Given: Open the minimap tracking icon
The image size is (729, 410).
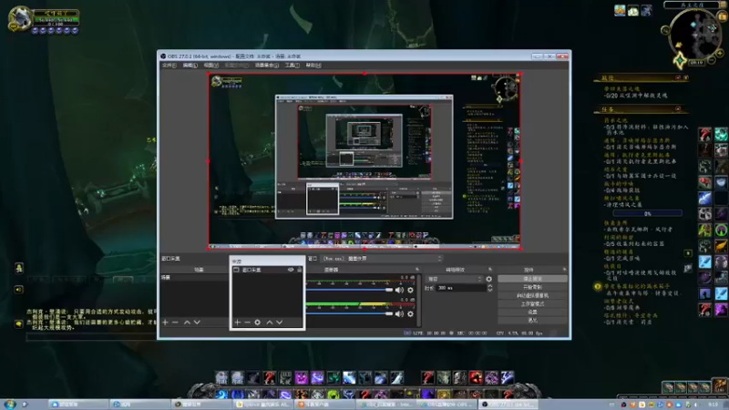Looking at the screenshot, I should (x=665, y=31).
